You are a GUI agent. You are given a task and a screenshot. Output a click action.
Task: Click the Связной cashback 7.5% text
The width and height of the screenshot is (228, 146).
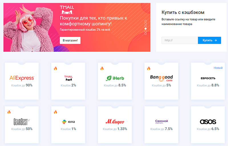coord(161,129)
